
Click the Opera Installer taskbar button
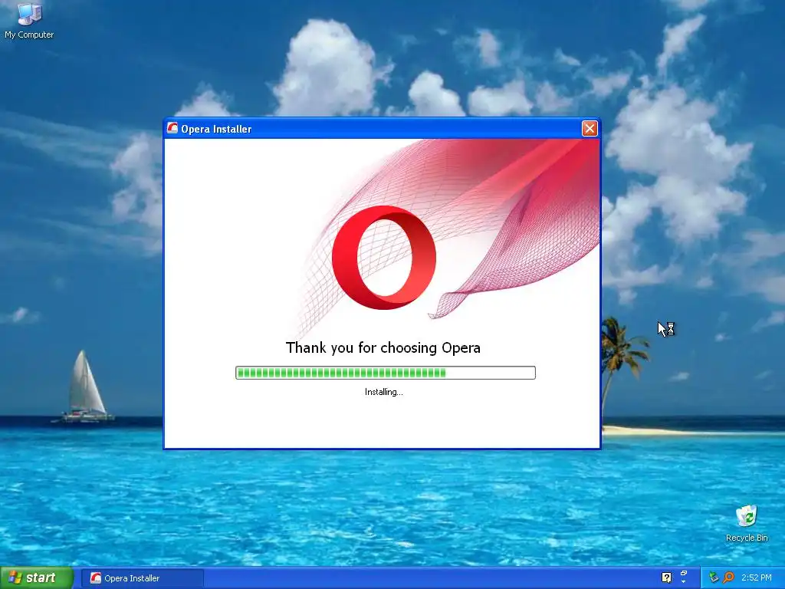coord(142,578)
